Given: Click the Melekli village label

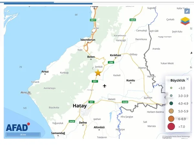Looking at the screenshot, I should pyautogui.click(x=112, y=99).
